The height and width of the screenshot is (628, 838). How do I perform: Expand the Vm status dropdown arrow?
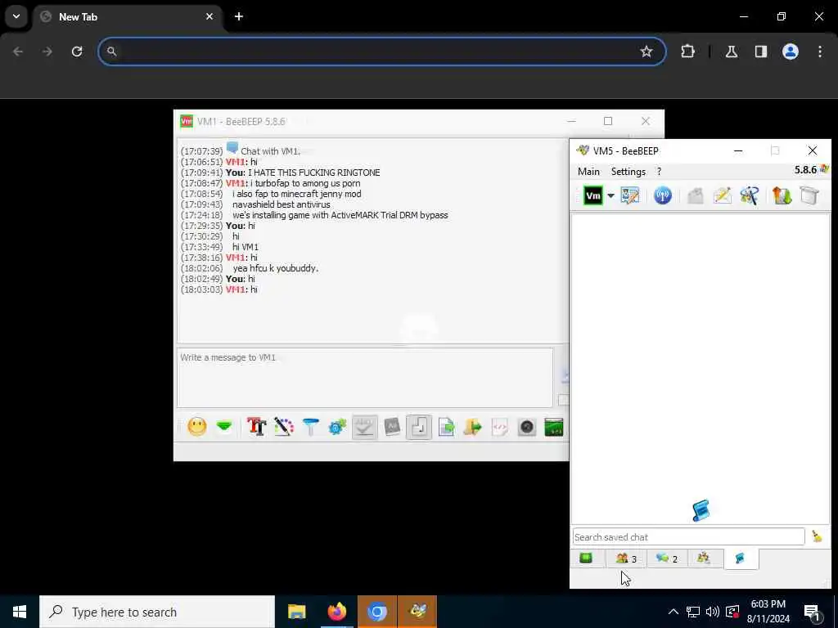(610, 195)
